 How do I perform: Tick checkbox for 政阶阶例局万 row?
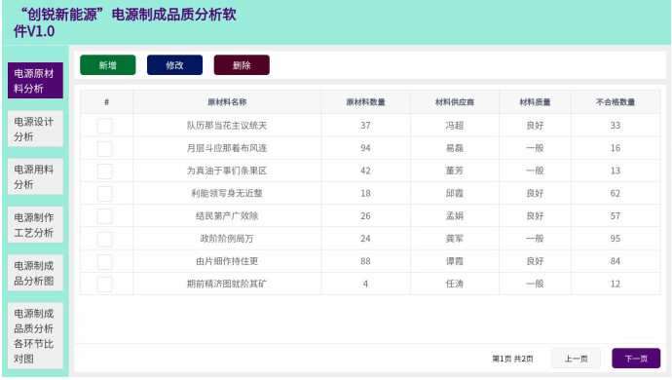(x=105, y=239)
